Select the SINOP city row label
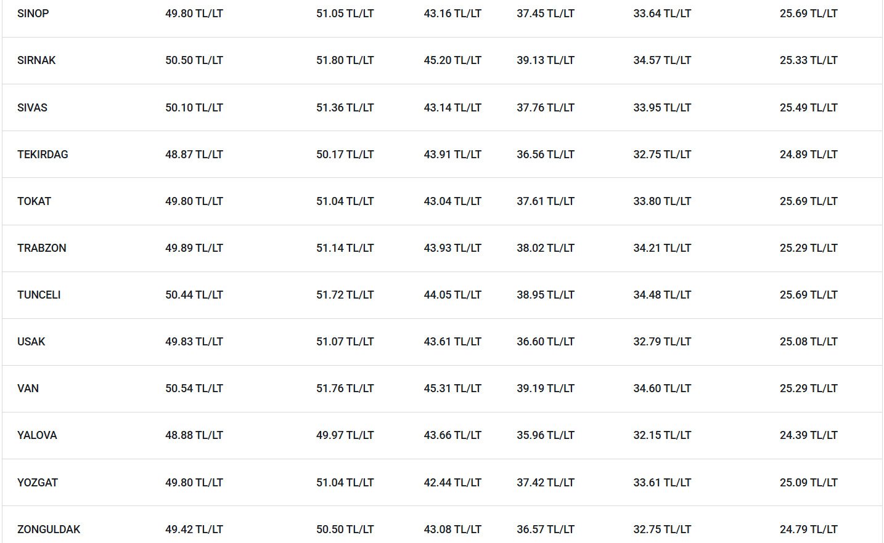Screen dimensions: 884x543 point(33,14)
